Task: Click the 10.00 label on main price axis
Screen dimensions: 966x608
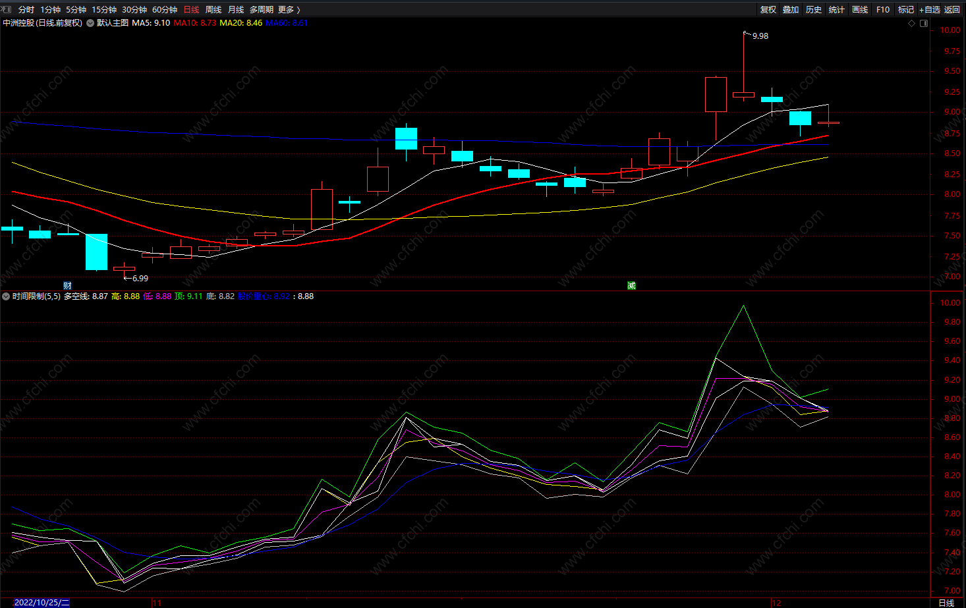Action: click(x=950, y=30)
